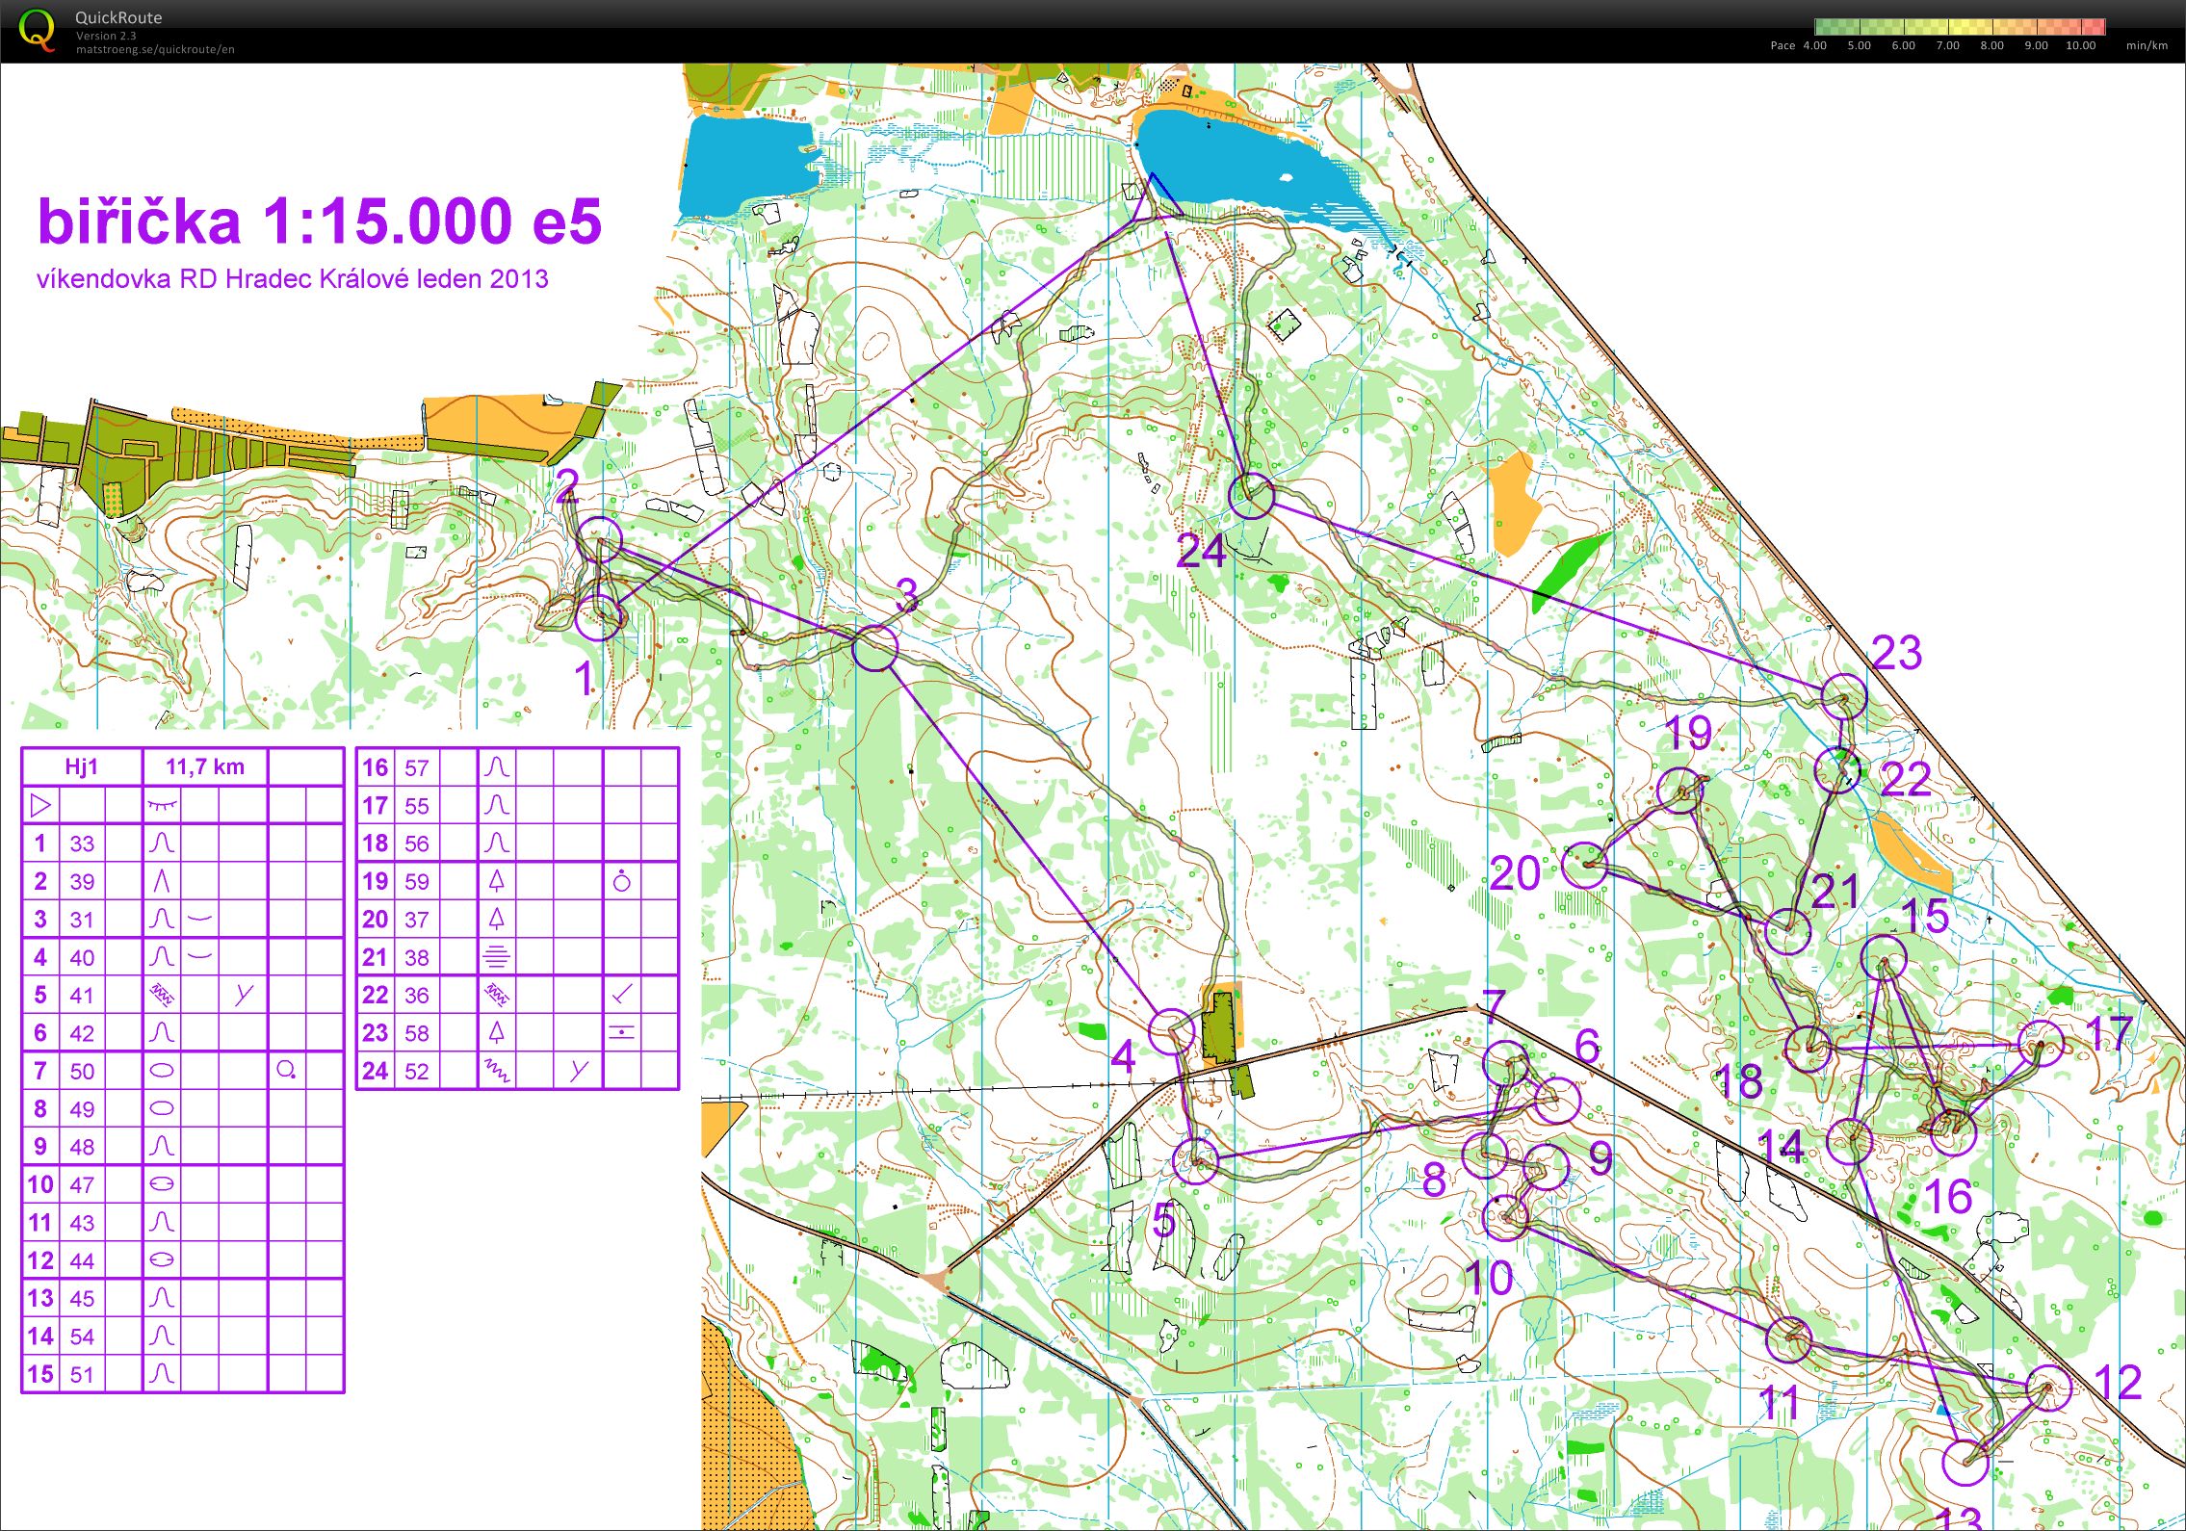
Task: Click the pace color gradient legend
Action: (1960, 27)
